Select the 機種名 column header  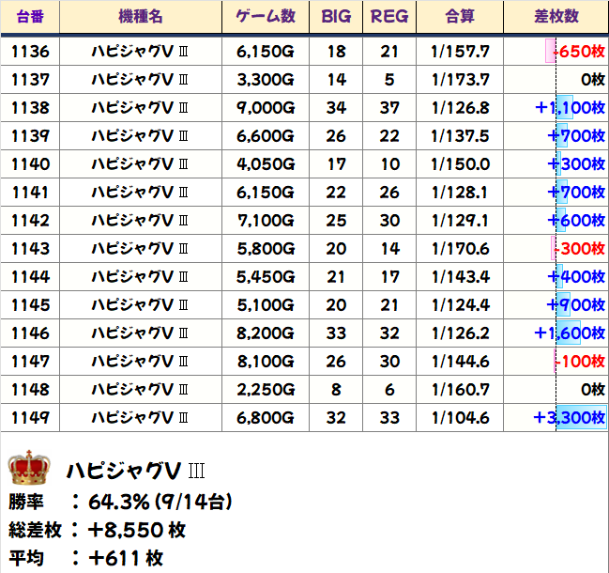140,17
